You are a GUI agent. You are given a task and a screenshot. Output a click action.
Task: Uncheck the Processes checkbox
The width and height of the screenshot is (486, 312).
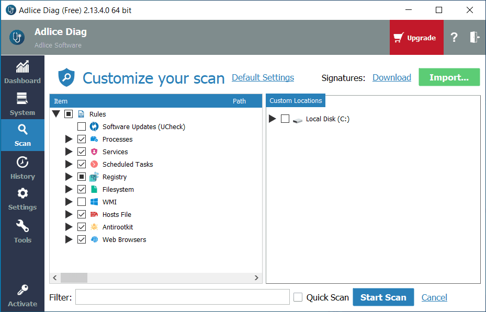coord(82,140)
